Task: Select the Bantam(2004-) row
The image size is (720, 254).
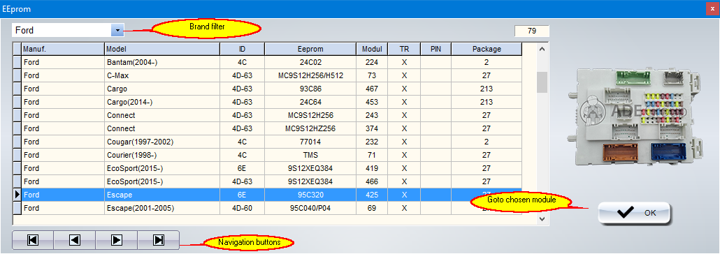Action: click(x=267, y=62)
